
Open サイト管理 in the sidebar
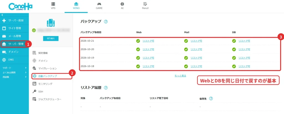coord(14,28)
